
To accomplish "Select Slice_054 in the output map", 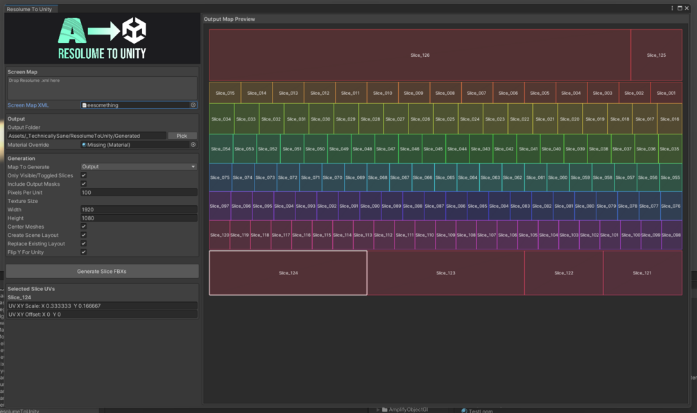I will tap(221, 149).
